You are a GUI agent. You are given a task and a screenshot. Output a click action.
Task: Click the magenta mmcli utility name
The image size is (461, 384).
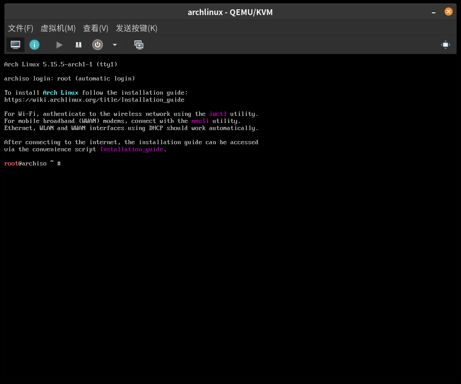200,121
